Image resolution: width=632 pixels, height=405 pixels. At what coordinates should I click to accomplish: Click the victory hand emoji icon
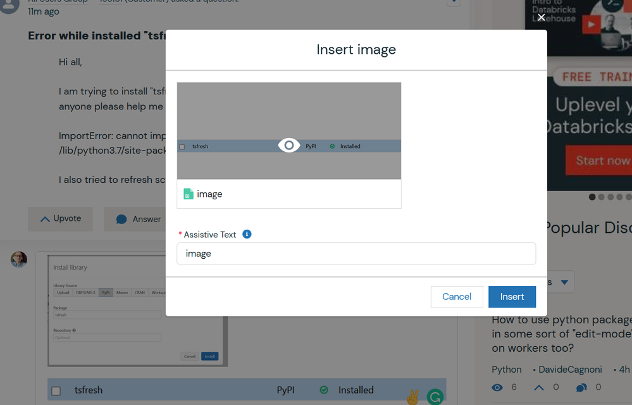pyautogui.click(x=412, y=397)
